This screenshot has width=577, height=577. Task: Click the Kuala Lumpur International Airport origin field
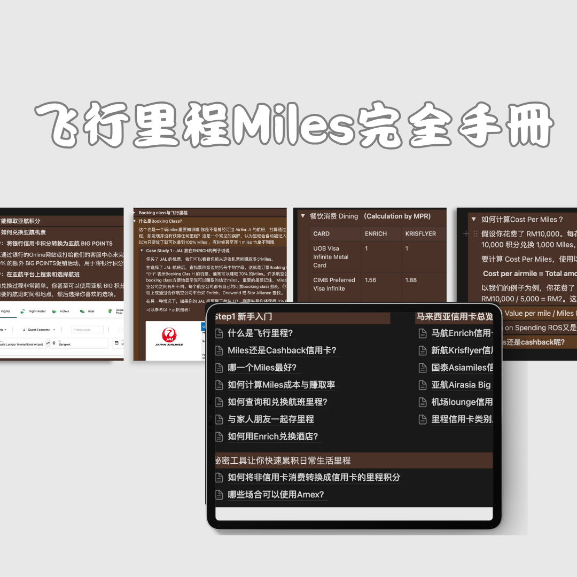click(22, 344)
